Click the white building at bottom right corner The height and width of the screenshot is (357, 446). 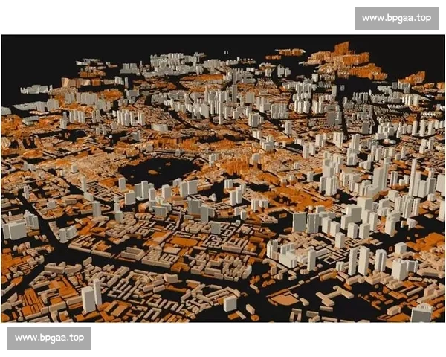click(421, 312)
